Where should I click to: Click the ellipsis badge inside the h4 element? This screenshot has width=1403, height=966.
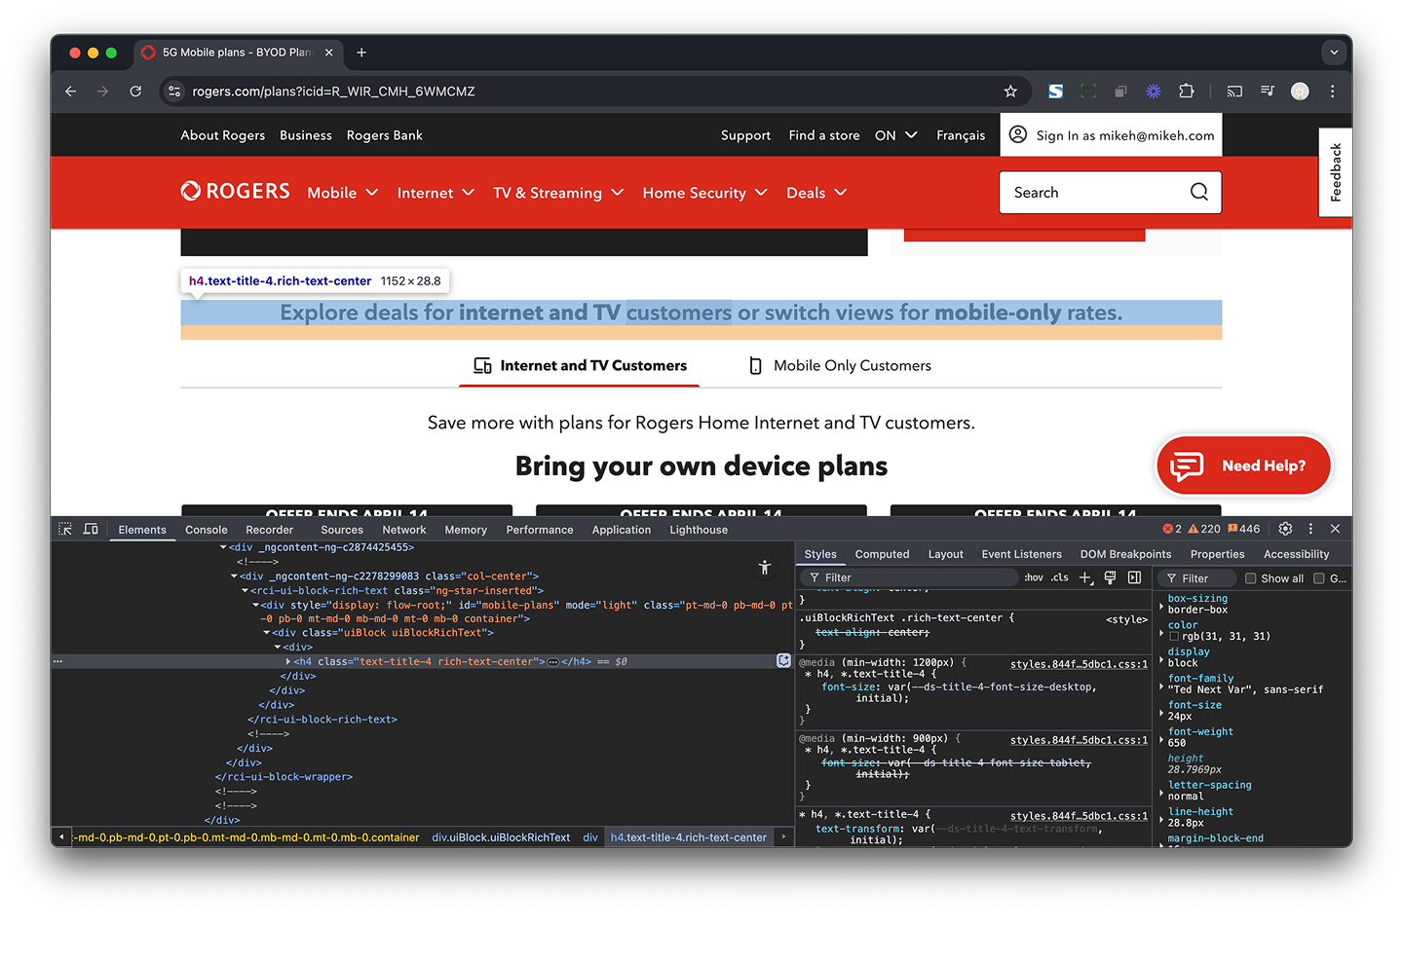[553, 662]
